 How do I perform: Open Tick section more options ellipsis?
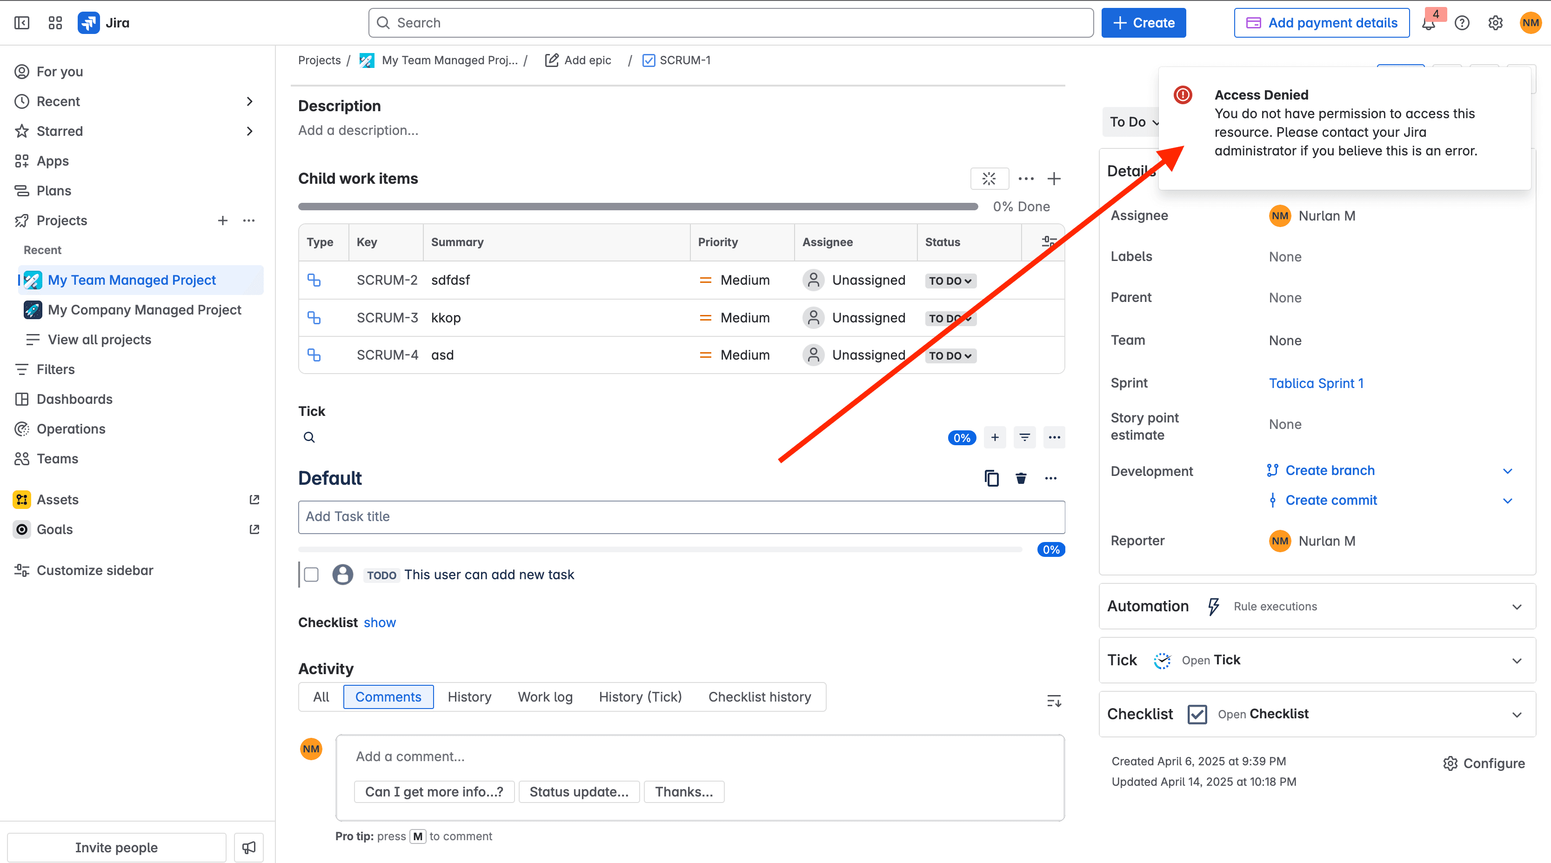1054,437
